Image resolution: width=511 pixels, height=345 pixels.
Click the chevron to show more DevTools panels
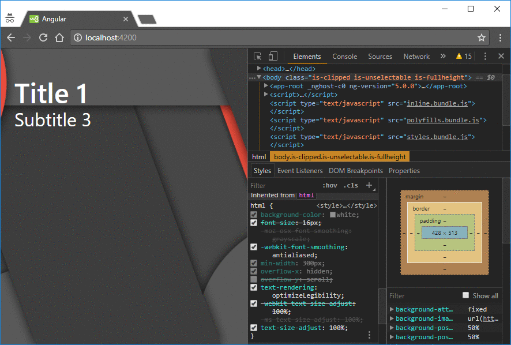(x=442, y=56)
